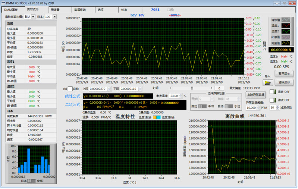Click the 参考温度 input field
Image resolution: width=298 pixels, height=189 pixels.
[x=174, y=96]
